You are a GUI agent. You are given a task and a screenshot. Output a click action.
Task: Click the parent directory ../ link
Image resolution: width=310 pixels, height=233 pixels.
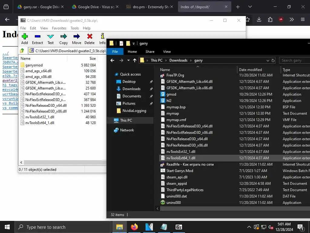coord(5,53)
